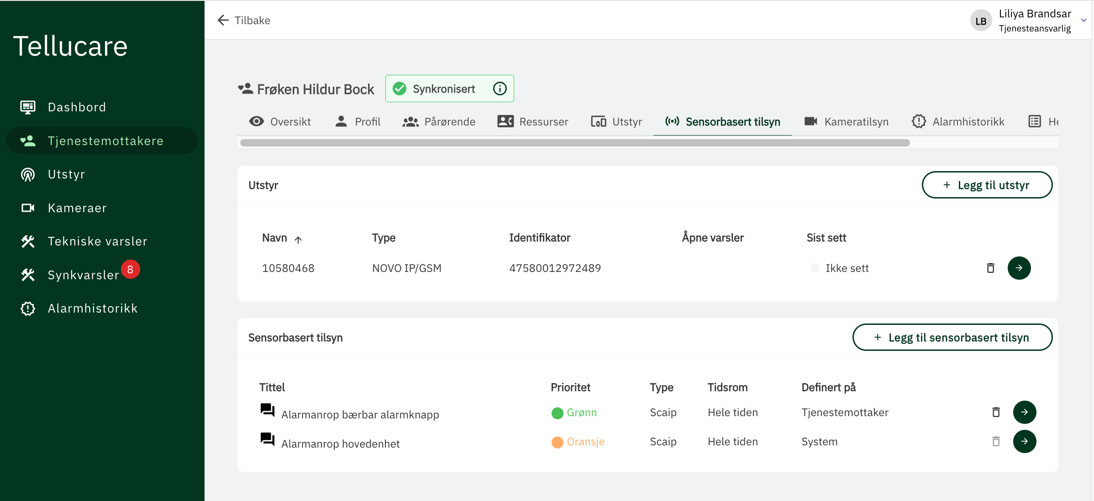Click the Tellucare logo
Image resolution: width=1094 pixels, height=501 pixels.
(70, 46)
